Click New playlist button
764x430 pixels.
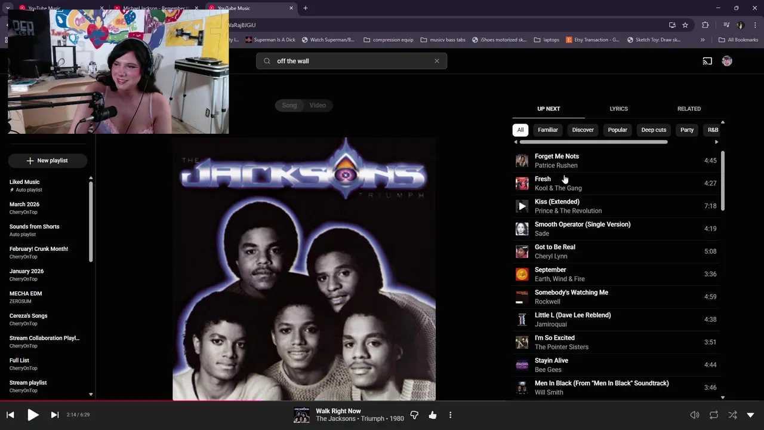48,161
